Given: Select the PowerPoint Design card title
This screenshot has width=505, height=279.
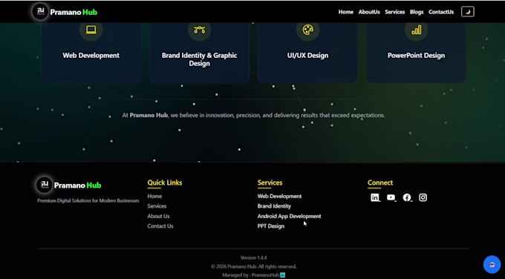Looking at the screenshot, I should (416, 56).
